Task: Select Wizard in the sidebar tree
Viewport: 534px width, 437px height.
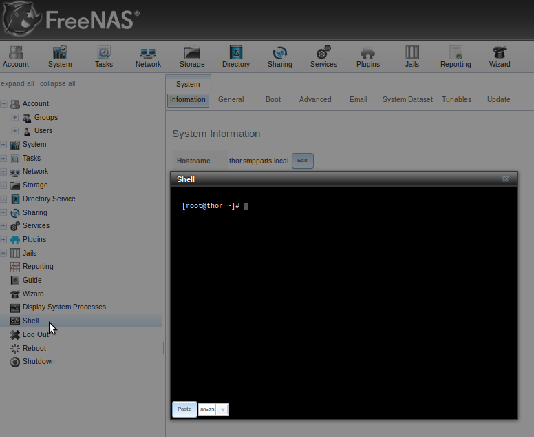Action: pos(33,294)
